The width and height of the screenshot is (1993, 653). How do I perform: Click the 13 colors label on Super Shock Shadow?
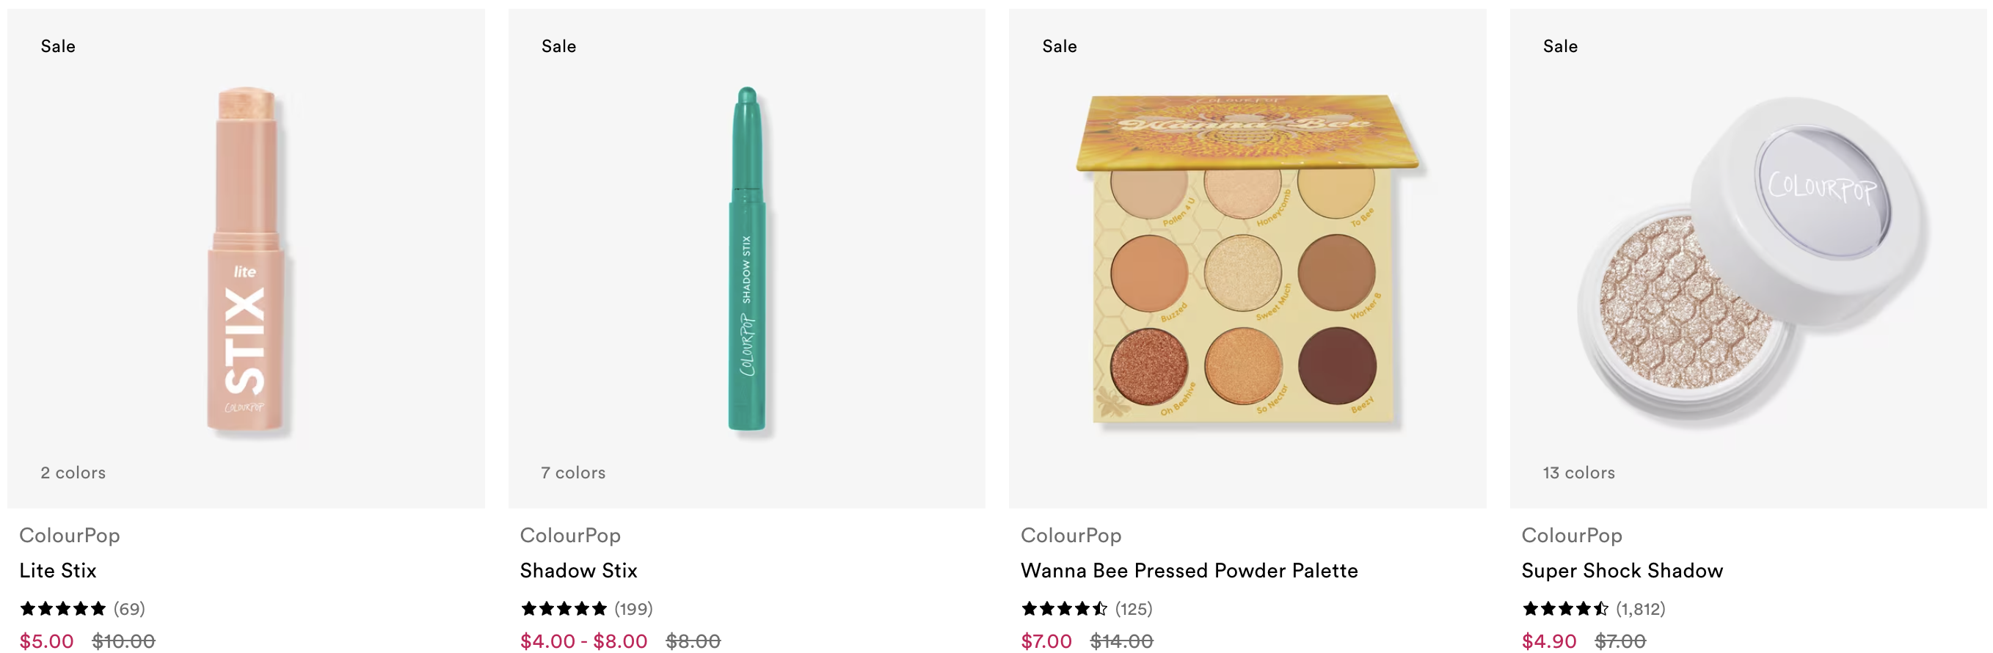[x=1579, y=473]
